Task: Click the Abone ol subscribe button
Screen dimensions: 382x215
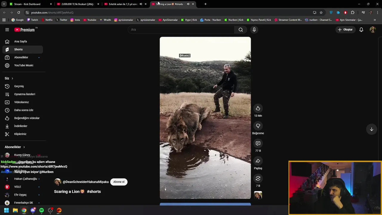Action: pos(119,182)
